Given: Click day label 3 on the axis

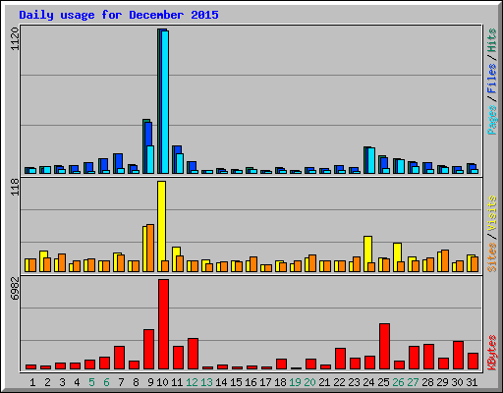Looking at the screenshot, I should (x=62, y=382).
